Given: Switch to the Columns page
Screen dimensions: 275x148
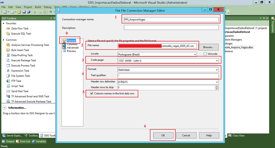Looking at the screenshot, I should coord(72,44).
